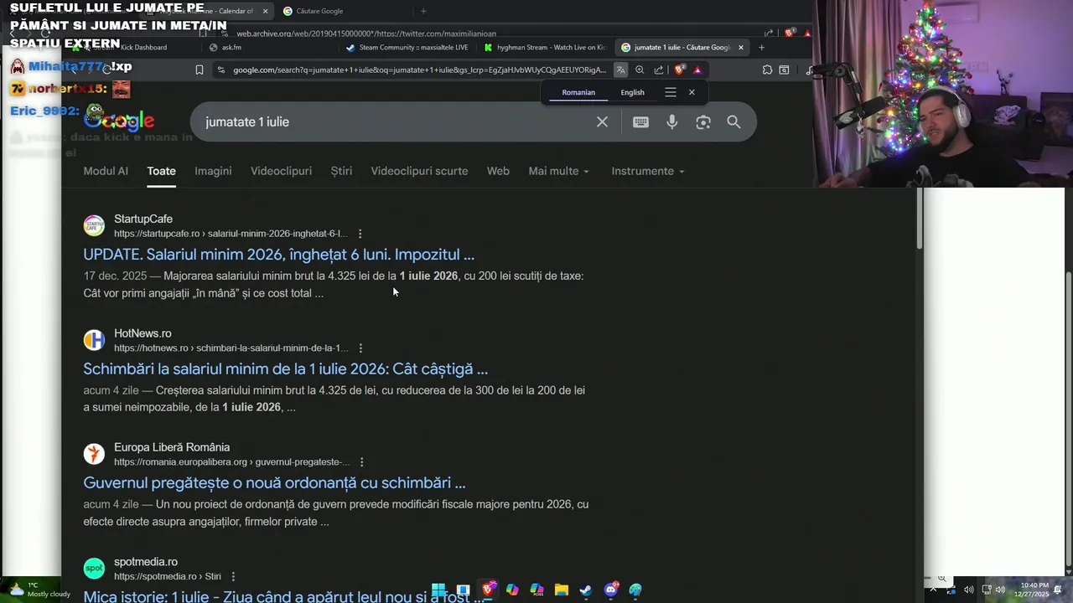This screenshot has width=1073, height=603.
Task: Open the on-screen keyboard input tool
Action: tap(640, 122)
